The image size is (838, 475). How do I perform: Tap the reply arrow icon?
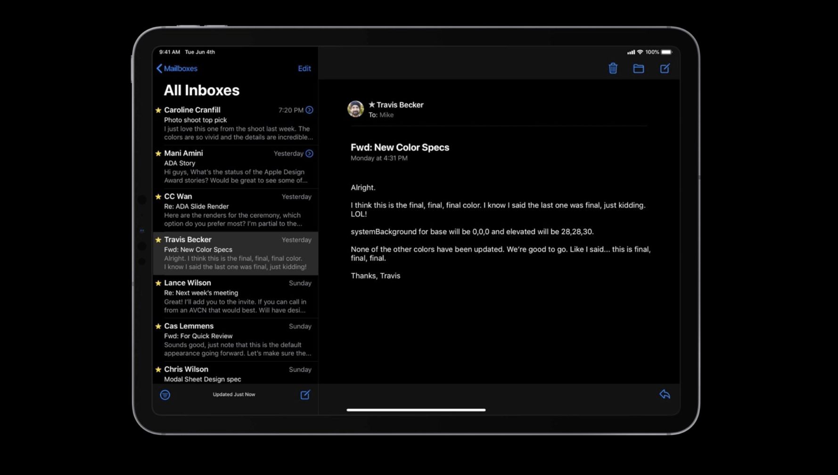(x=665, y=394)
